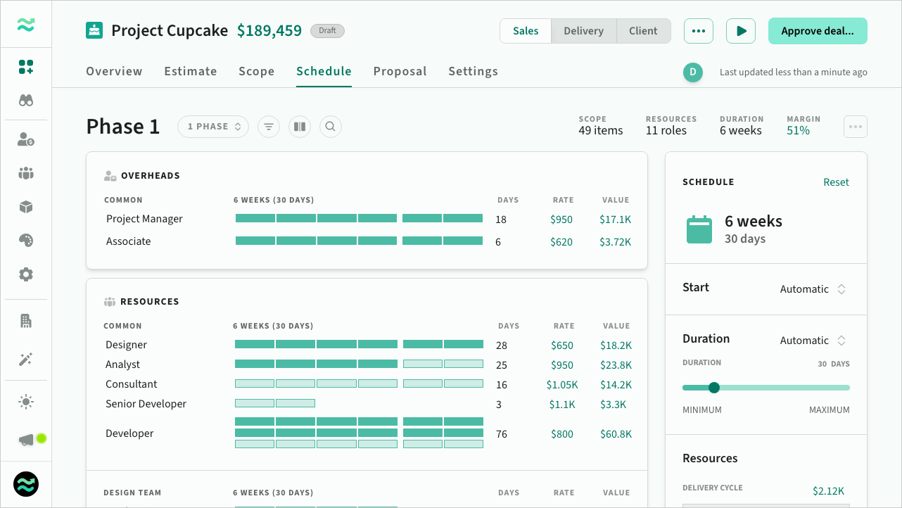Click the Reset link in Schedule panel

[836, 182]
